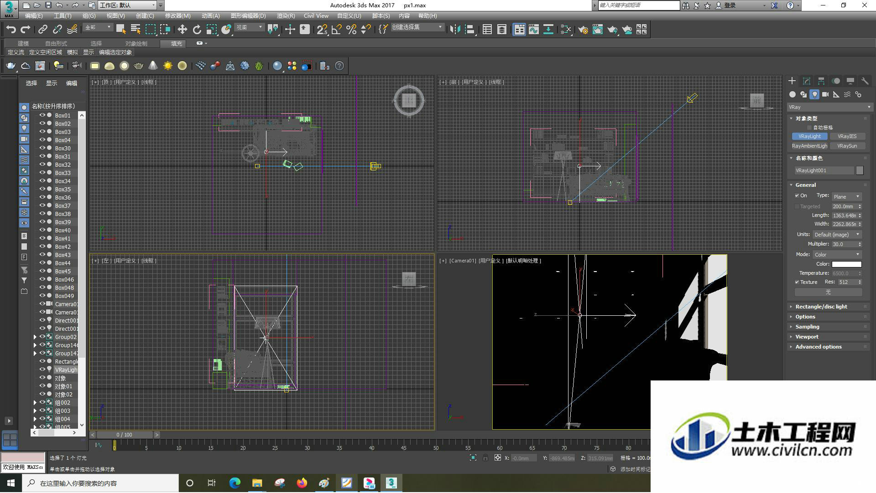Open the 编辑(E) menu
The height and width of the screenshot is (493, 876).
click(x=34, y=16)
